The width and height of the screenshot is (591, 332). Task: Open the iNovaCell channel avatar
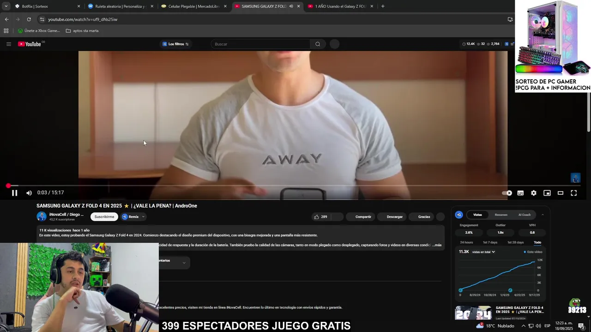(x=42, y=216)
